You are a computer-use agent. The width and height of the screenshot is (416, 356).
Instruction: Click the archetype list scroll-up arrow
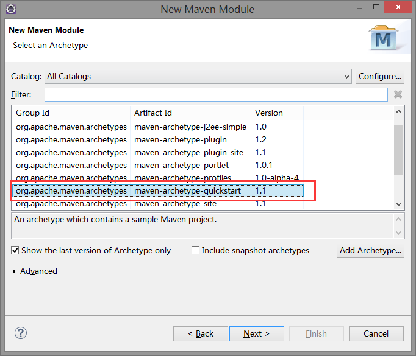click(x=398, y=112)
